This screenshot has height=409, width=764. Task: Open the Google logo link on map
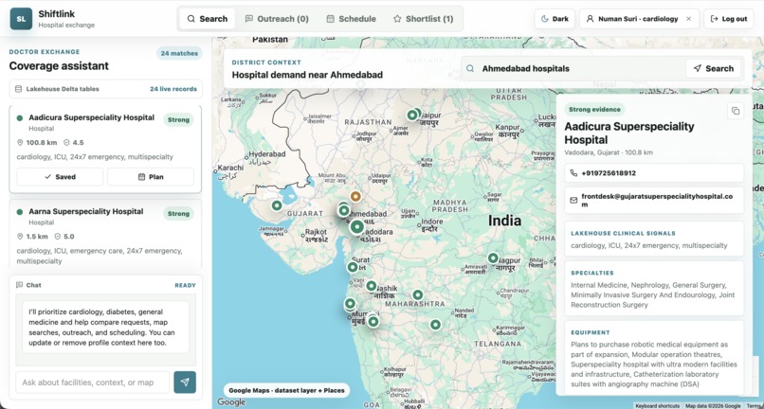(x=231, y=402)
